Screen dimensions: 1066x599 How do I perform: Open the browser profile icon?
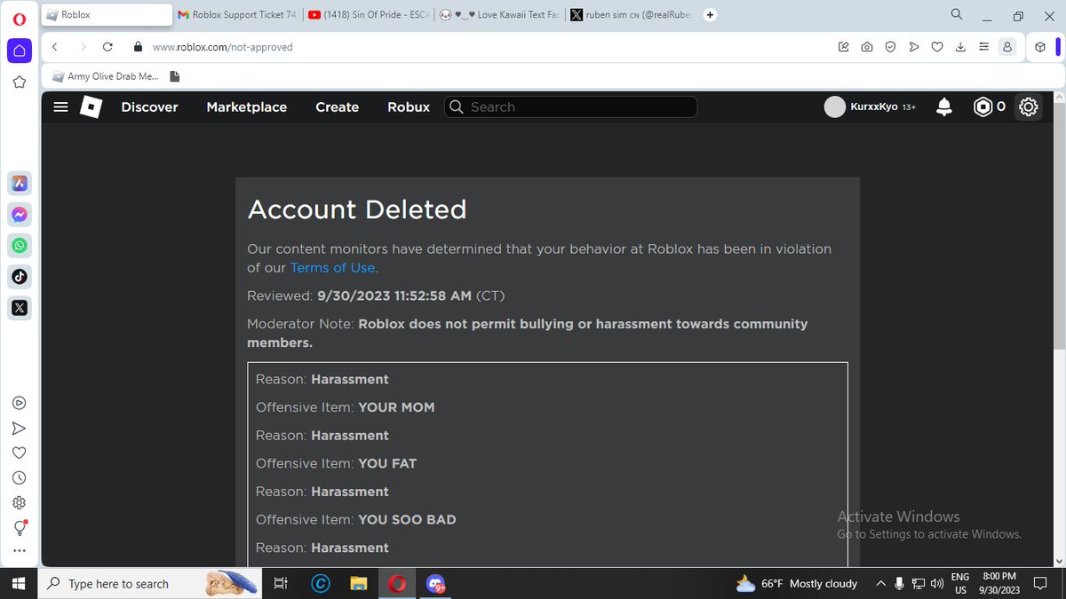tap(1007, 47)
